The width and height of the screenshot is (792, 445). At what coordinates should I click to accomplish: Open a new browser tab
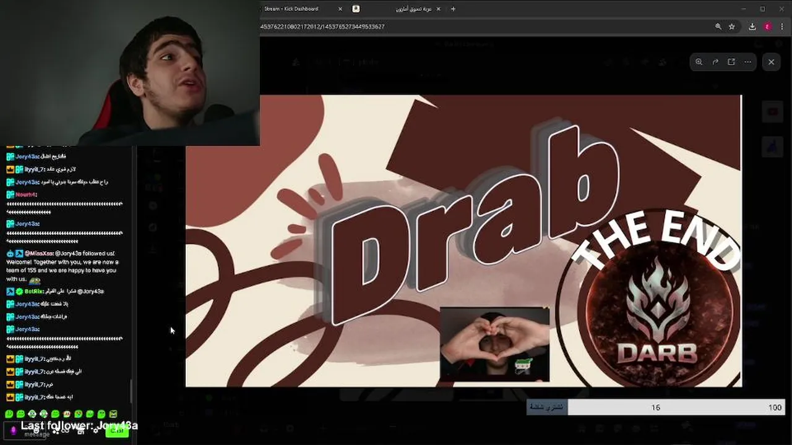[453, 9]
